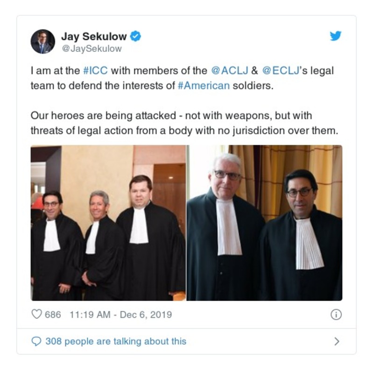View the right photo of two robed men
Image resolution: width=373 pixels, height=371 pixels.
click(x=265, y=223)
